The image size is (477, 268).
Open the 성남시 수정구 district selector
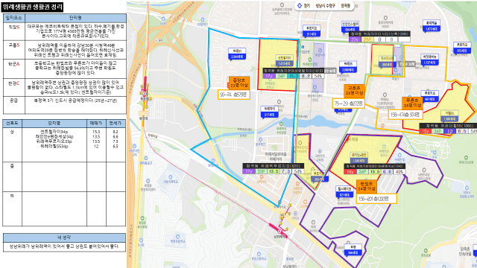(x=325, y=6)
